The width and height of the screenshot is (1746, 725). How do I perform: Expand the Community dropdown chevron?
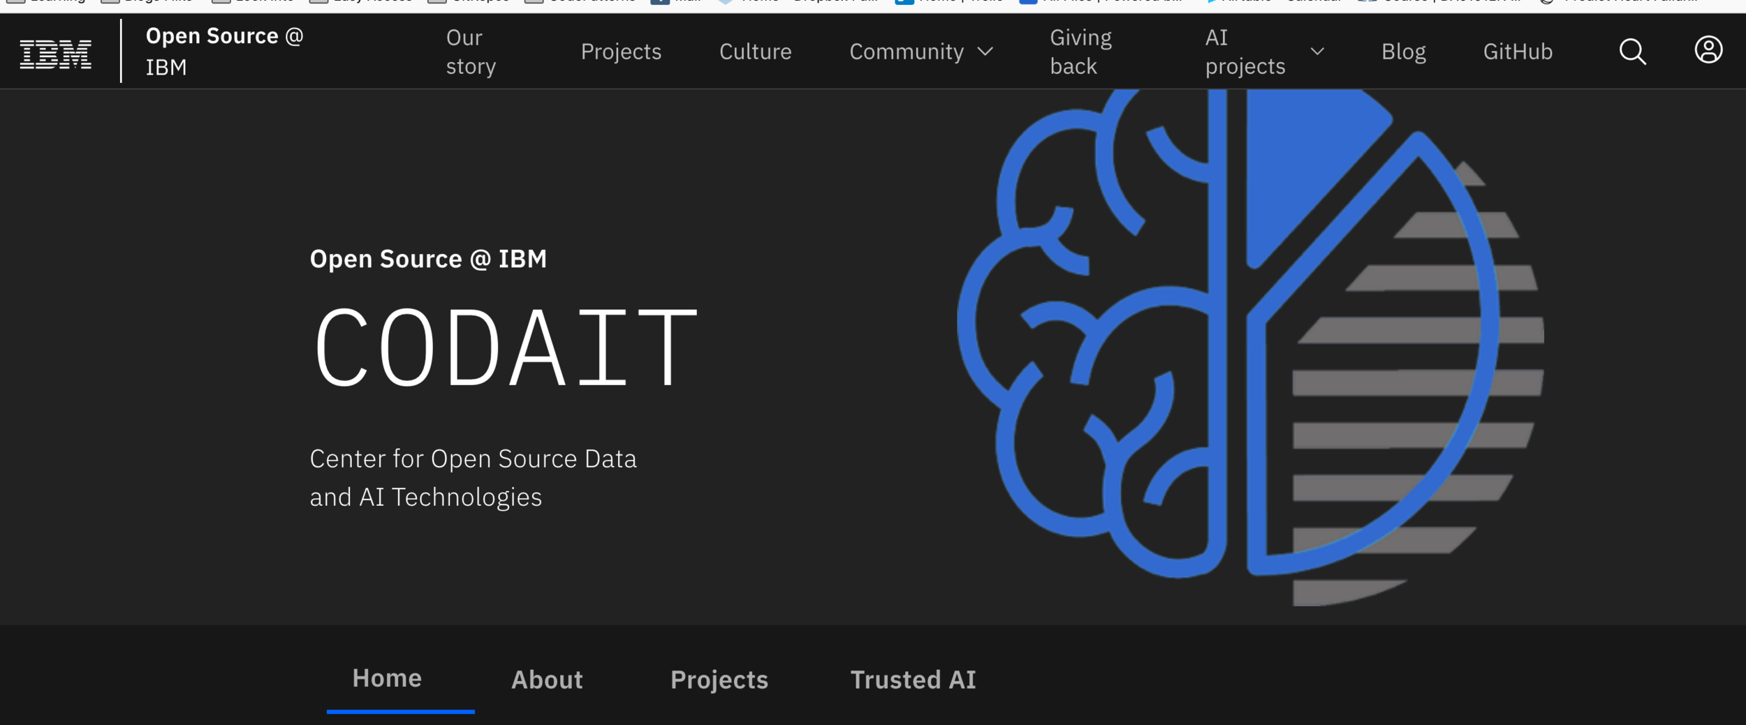[x=985, y=52]
